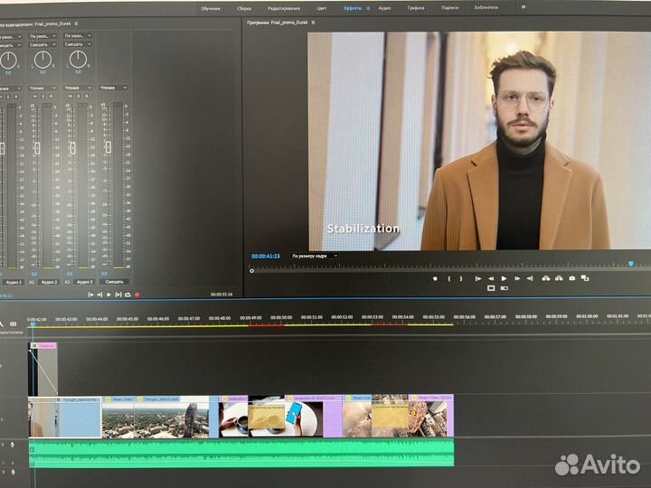
Task: Open the zoom level dropdown 'По размеру кадра'
Action: pyautogui.click(x=315, y=256)
